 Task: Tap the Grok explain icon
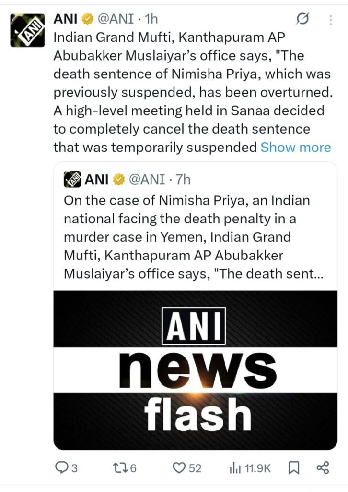pos(302,19)
